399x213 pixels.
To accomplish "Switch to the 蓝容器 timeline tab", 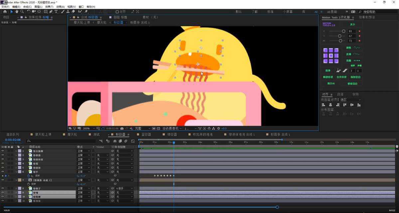I will pos(146,135).
